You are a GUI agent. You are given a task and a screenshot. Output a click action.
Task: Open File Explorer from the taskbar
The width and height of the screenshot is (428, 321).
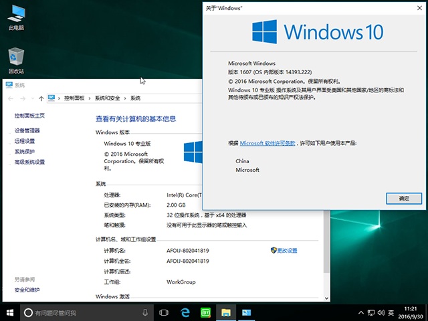226,312
